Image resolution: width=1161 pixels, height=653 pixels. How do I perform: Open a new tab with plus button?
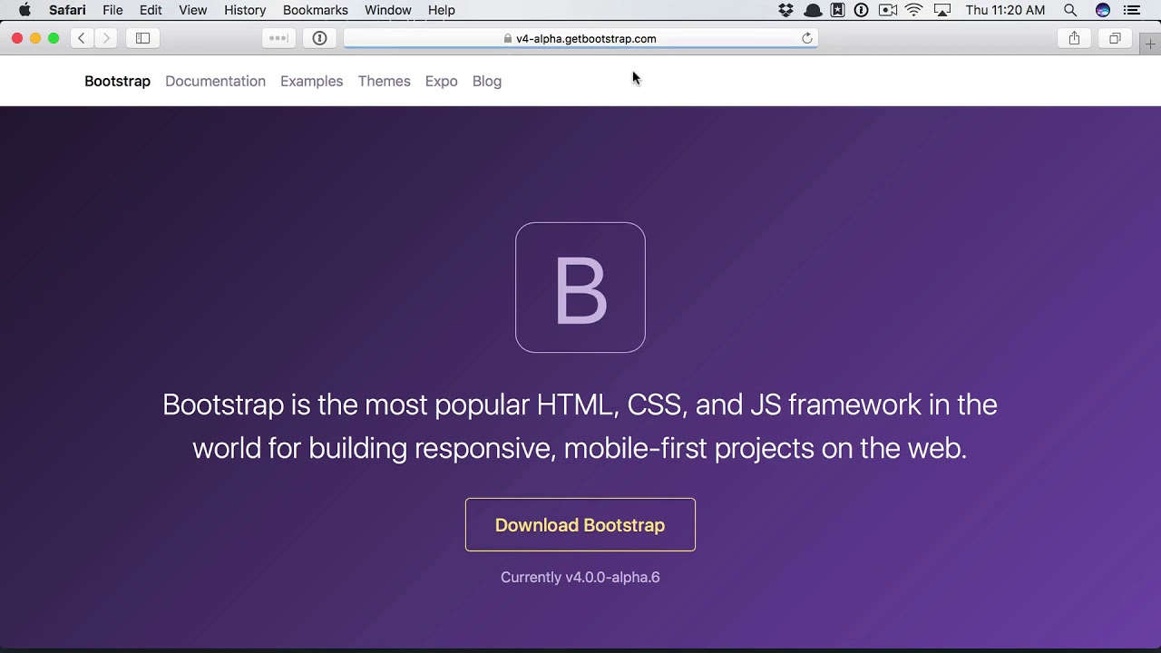click(x=1150, y=44)
